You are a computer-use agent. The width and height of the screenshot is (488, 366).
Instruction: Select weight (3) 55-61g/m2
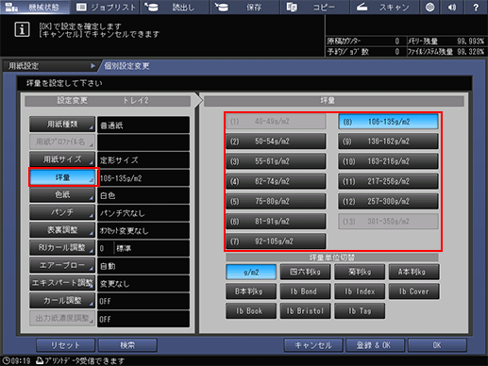click(276, 161)
